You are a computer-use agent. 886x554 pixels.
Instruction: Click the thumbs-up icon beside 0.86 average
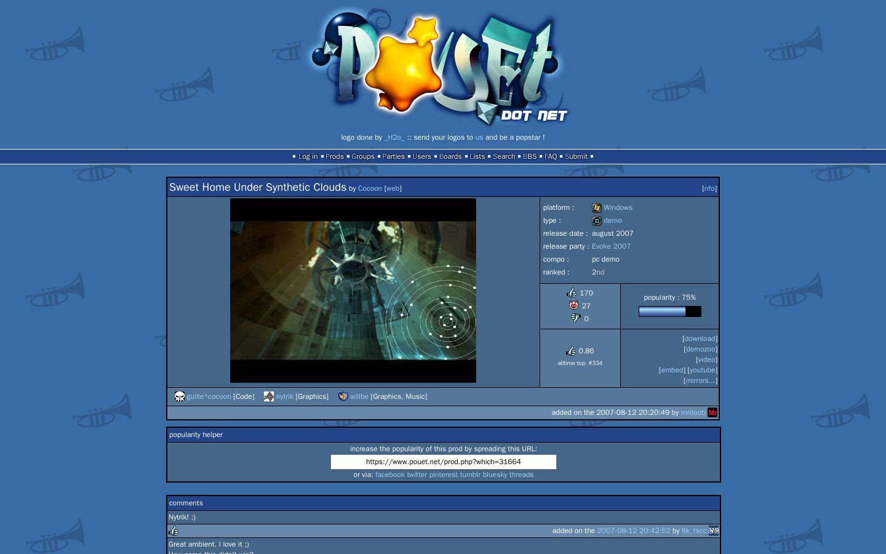[x=571, y=351]
